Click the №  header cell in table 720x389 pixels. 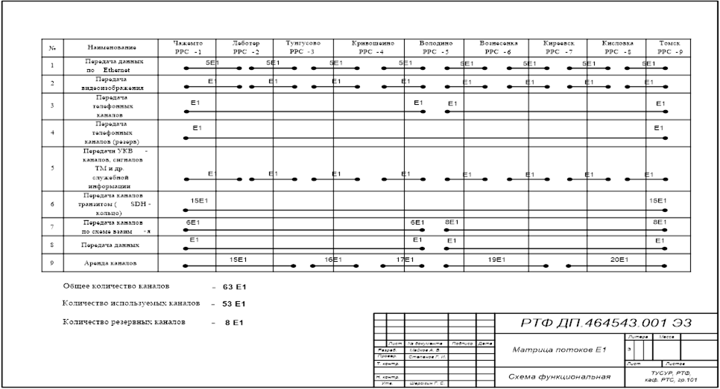click(52, 48)
